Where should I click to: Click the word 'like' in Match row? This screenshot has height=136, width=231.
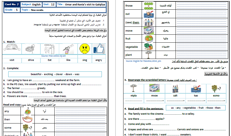(68, 60)
